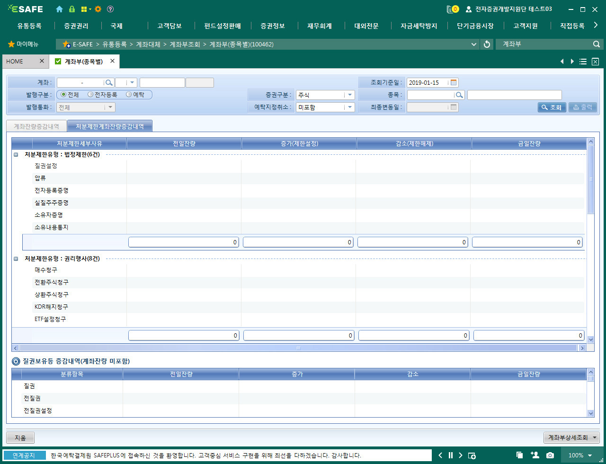Click the 종목 code input field
Viewport: 606px width, 464px height.
(431, 95)
